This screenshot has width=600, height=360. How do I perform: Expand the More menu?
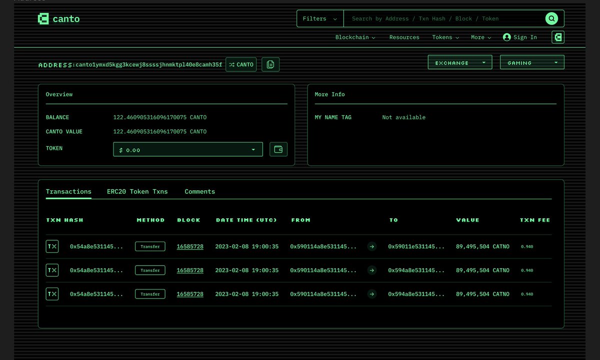[x=481, y=37]
